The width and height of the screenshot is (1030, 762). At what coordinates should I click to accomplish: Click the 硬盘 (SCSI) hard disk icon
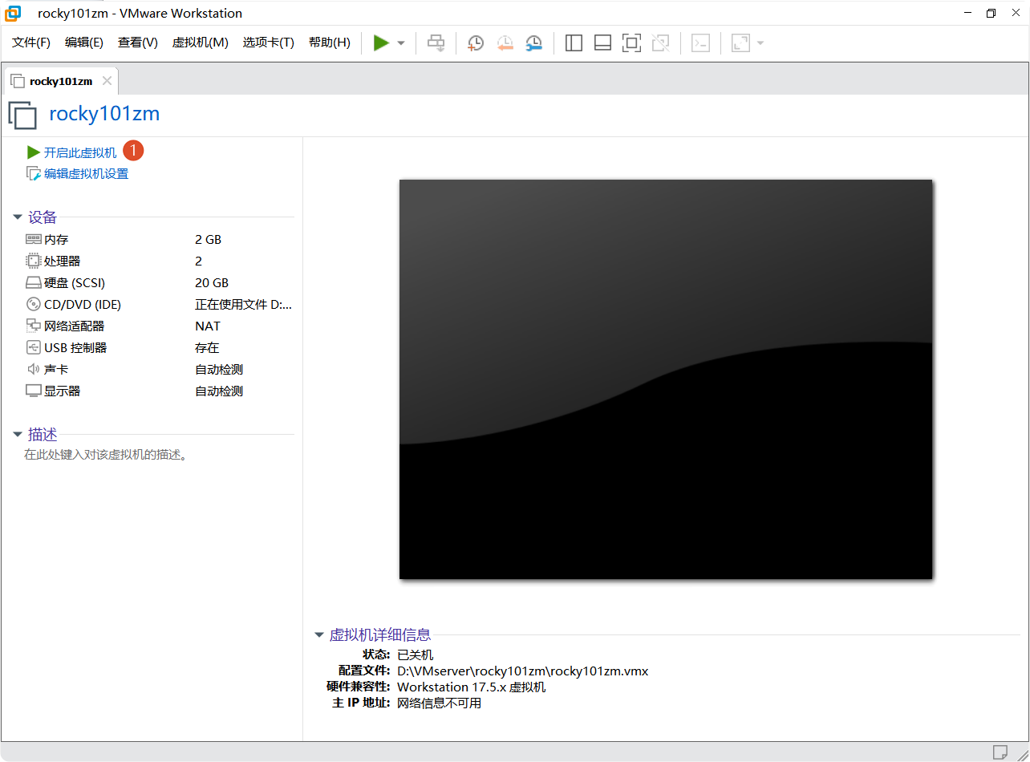click(x=33, y=283)
